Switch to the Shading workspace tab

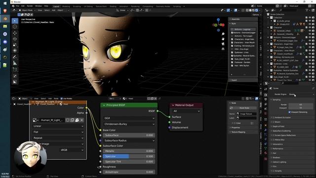click(x=113, y=6)
